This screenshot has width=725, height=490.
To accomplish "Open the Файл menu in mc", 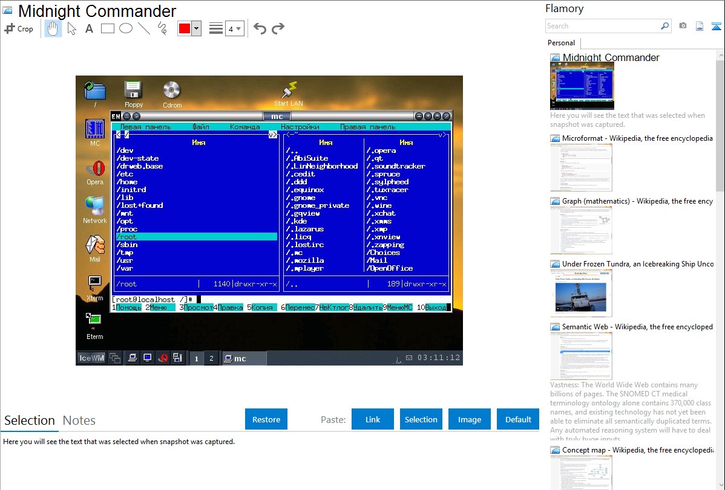I will click(201, 127).
